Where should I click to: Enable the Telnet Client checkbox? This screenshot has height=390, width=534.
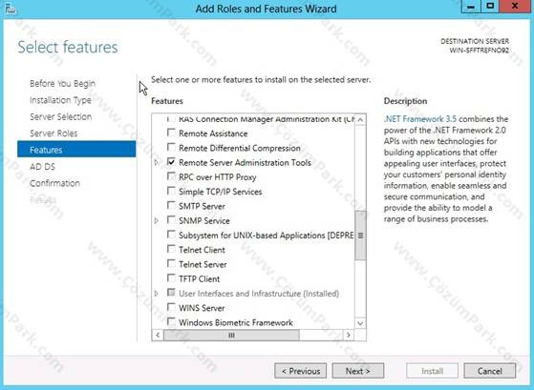[x=171, y=249]
